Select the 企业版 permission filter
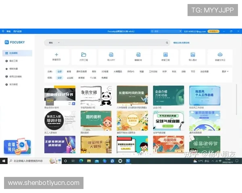Image resolution: width=242 pixels, height=193 pixels. [70, 78]
